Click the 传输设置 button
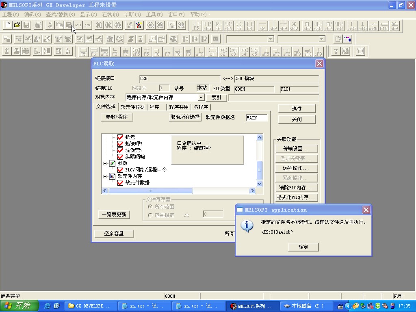Image resolution: width=416 pixels, height=312 pixels. point(296,149)
